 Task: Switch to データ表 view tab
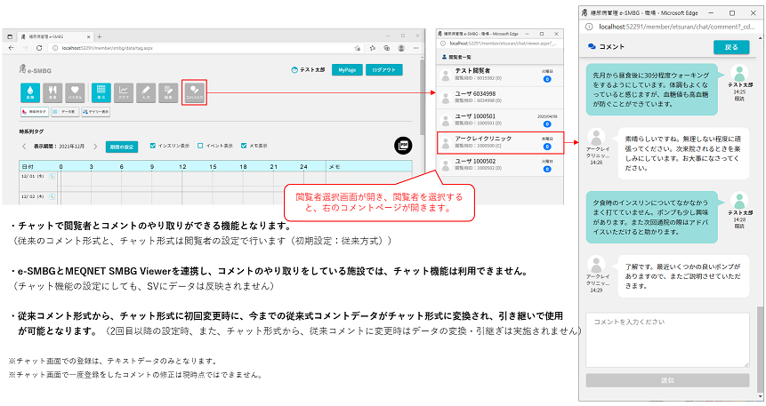tap(65, 112)
